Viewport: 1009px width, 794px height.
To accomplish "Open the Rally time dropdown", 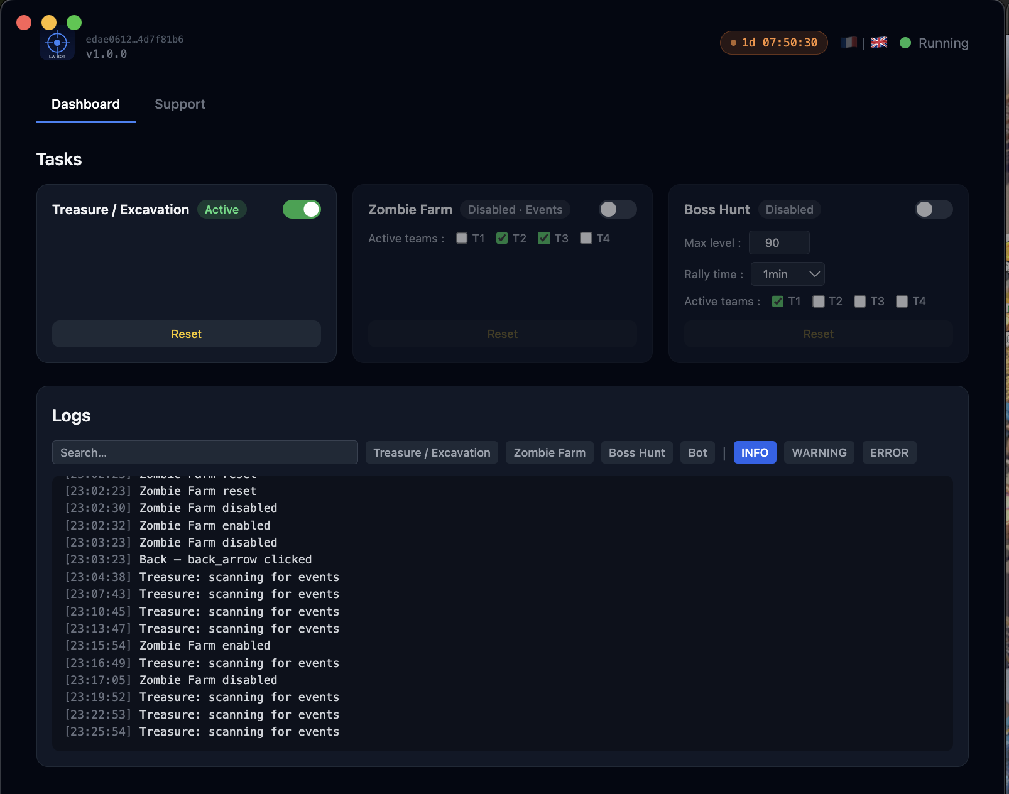I will click(x=787, y=274).
